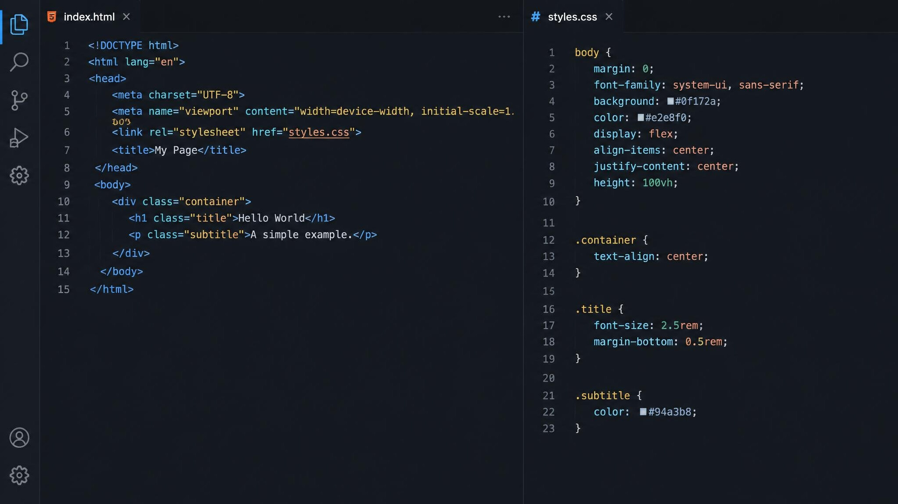Open the Run and Debug panel

click(x=19, y=138)
